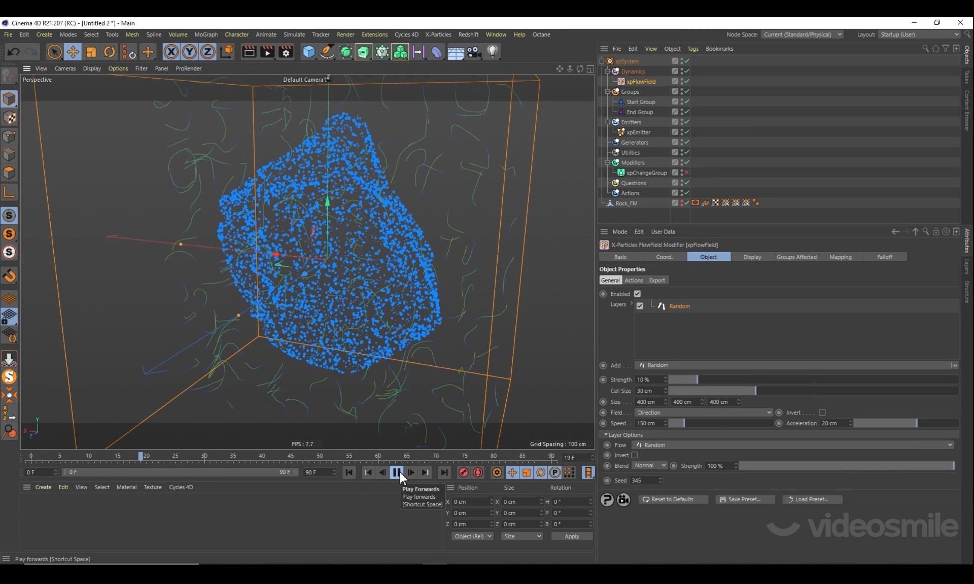The height and width of the screenshot is (584, 974).
Task: Click Reset to Defaults button
Action: (x=673, y=499)
